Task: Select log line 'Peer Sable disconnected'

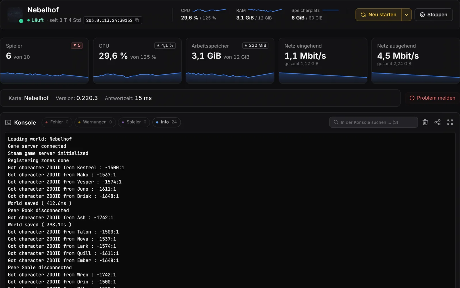Action: (40, 268)
